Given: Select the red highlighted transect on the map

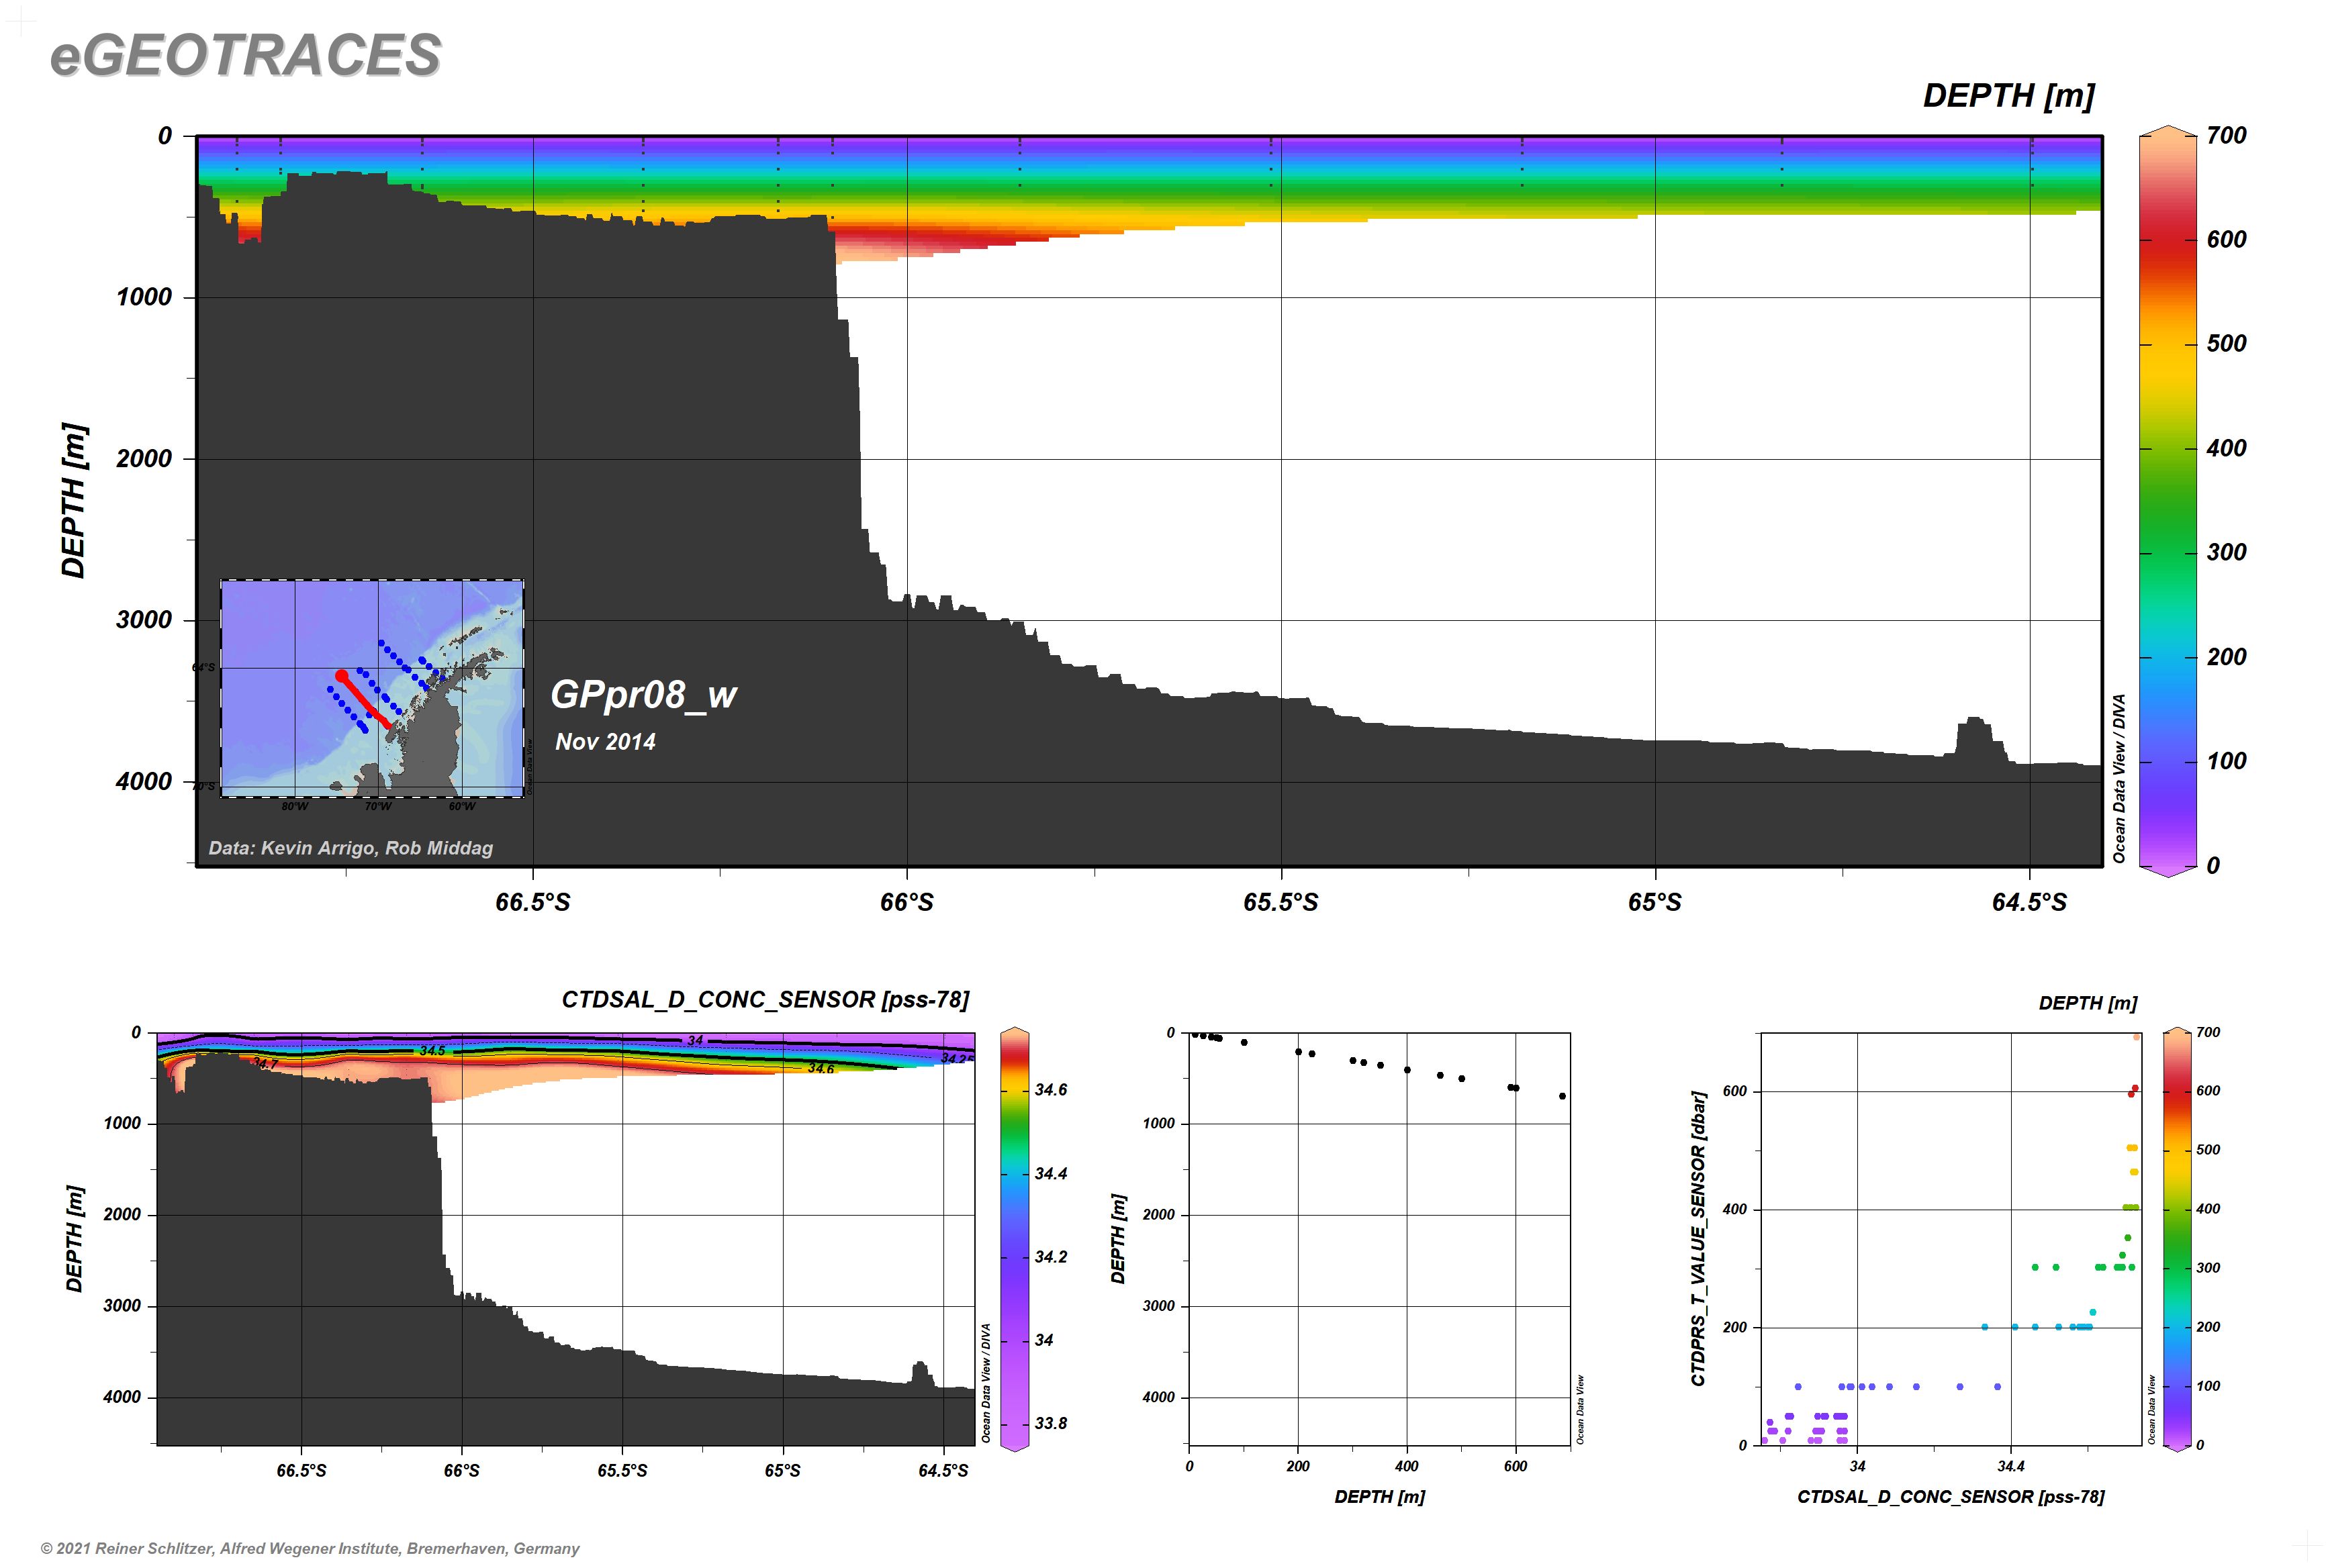Looking at the screenshot, I should pos(364,699).
